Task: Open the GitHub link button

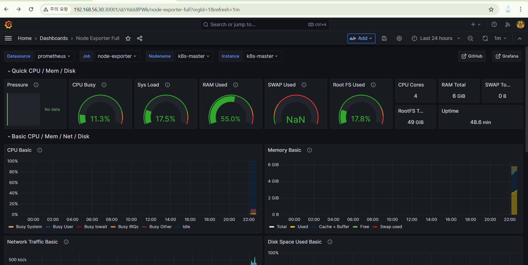Action: pyautogui.click(x=472, y=56)
